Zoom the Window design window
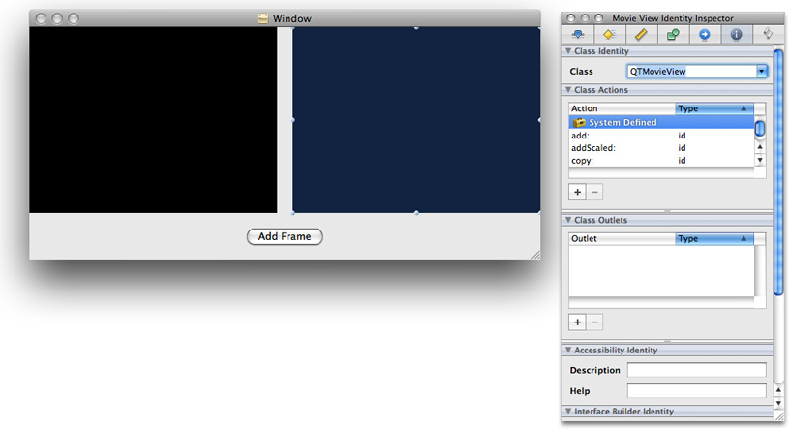Screen dimensions: 789x429 point(74,18)
